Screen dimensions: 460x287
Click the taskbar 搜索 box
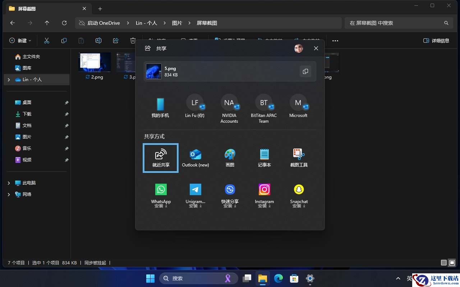pyautogui.click(x=198, y=278)
